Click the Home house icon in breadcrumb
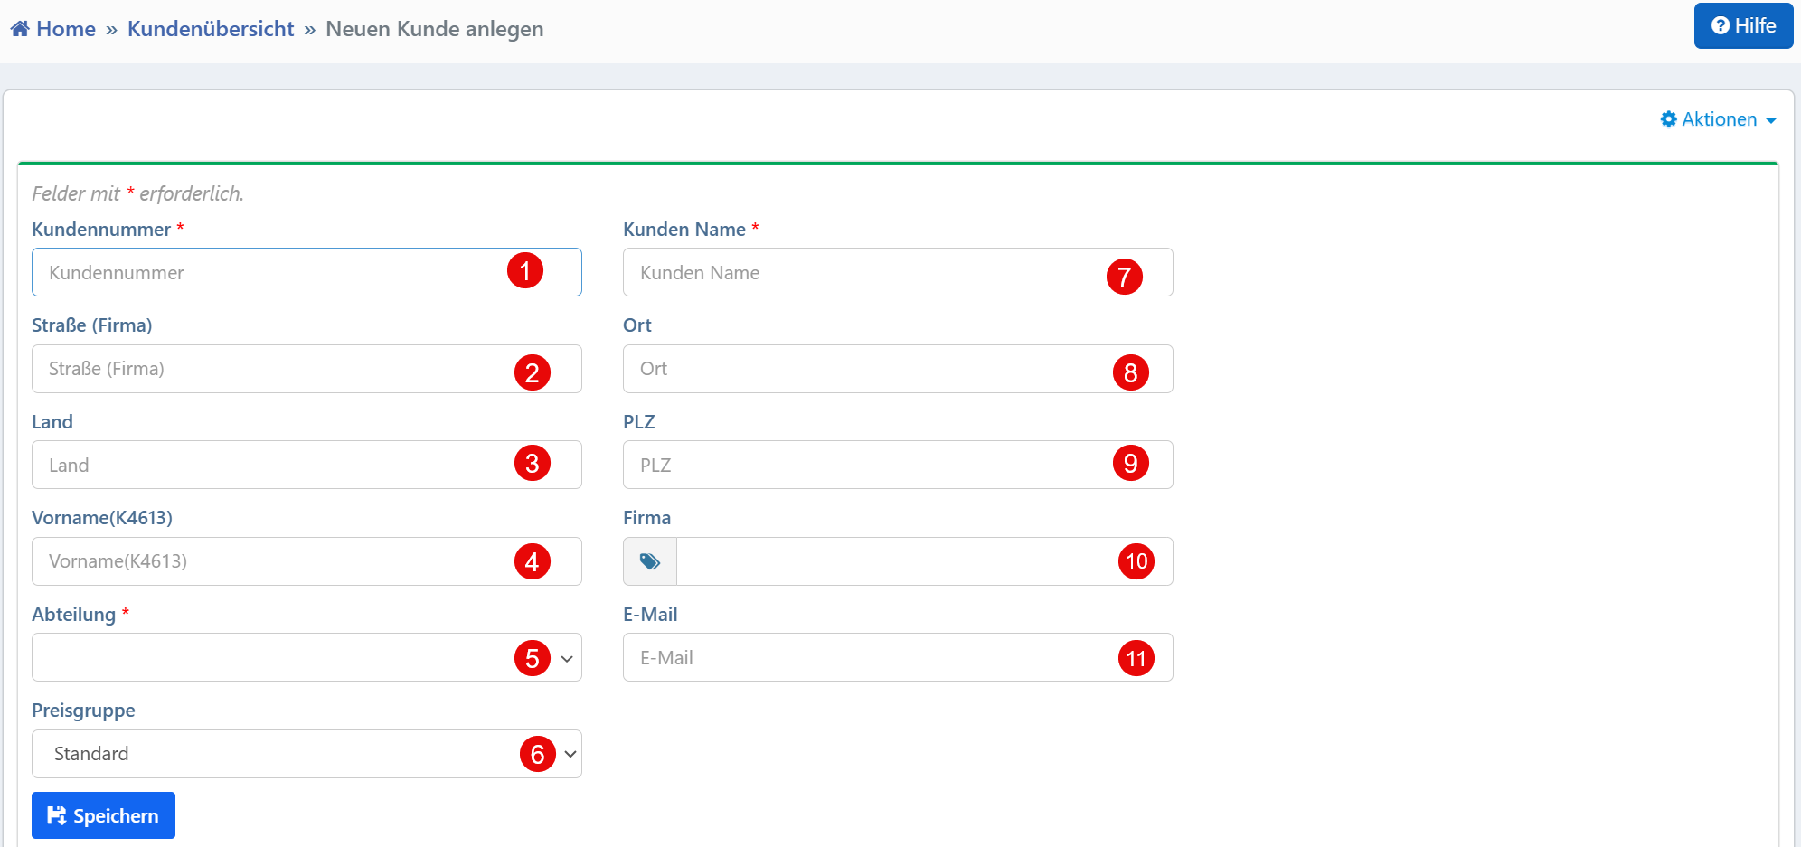 20,29
